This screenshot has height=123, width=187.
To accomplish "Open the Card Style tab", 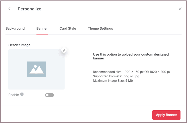I will pyautogui.click(x=68, y=29).
